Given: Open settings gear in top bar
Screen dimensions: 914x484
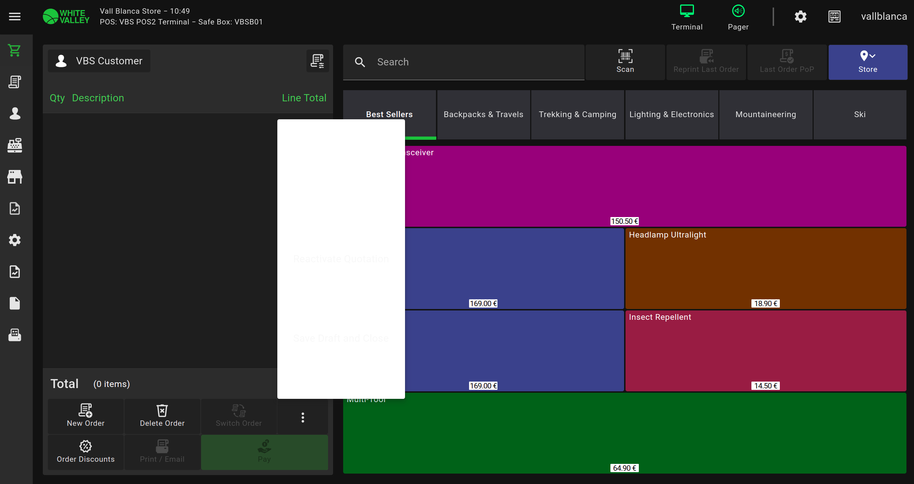Looking at the screenshot, I should point(800,17).
